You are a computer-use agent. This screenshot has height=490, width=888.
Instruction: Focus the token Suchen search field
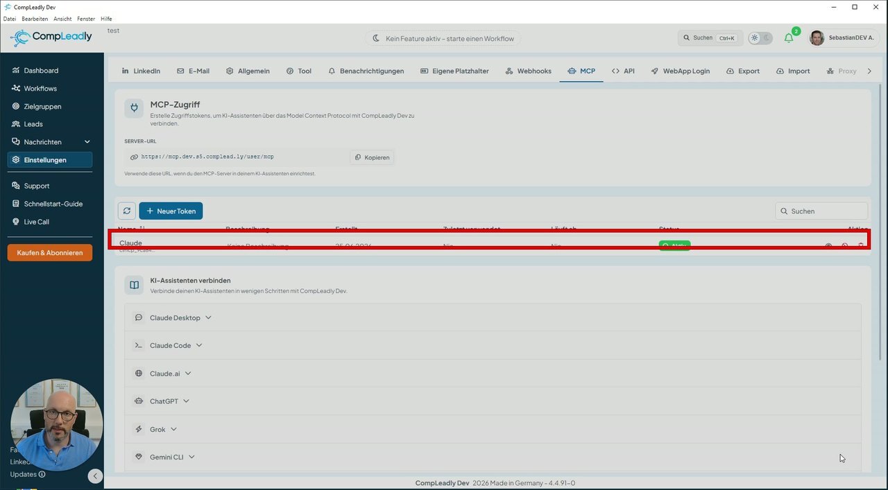coord(821,211)
